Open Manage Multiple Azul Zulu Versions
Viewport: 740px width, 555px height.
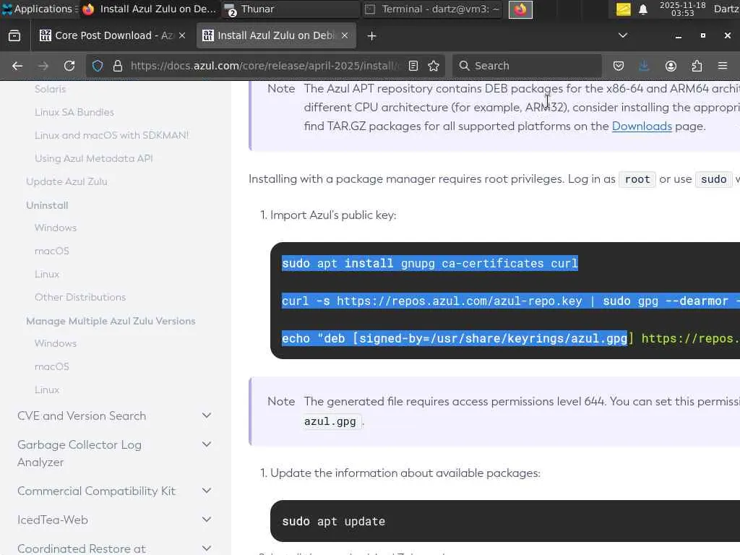coord(111,321)
